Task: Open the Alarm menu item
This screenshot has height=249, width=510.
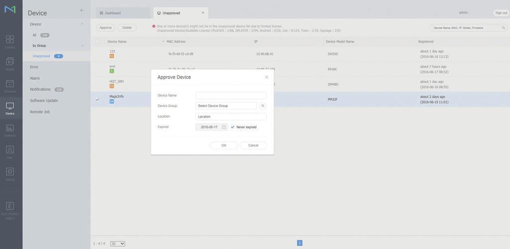Action: (x=35, y=78)
